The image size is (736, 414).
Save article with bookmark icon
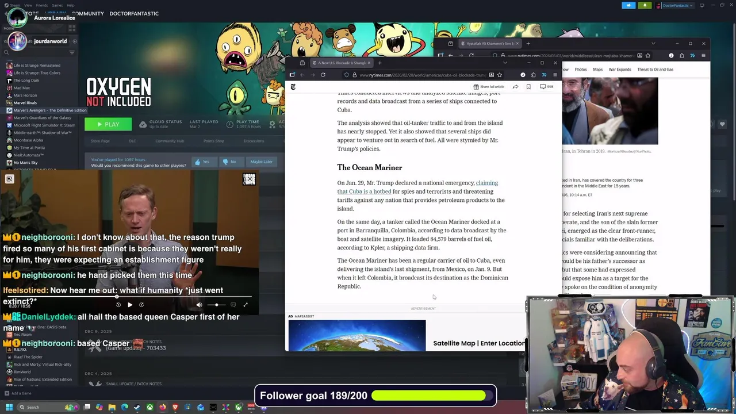tap(528, 87)
